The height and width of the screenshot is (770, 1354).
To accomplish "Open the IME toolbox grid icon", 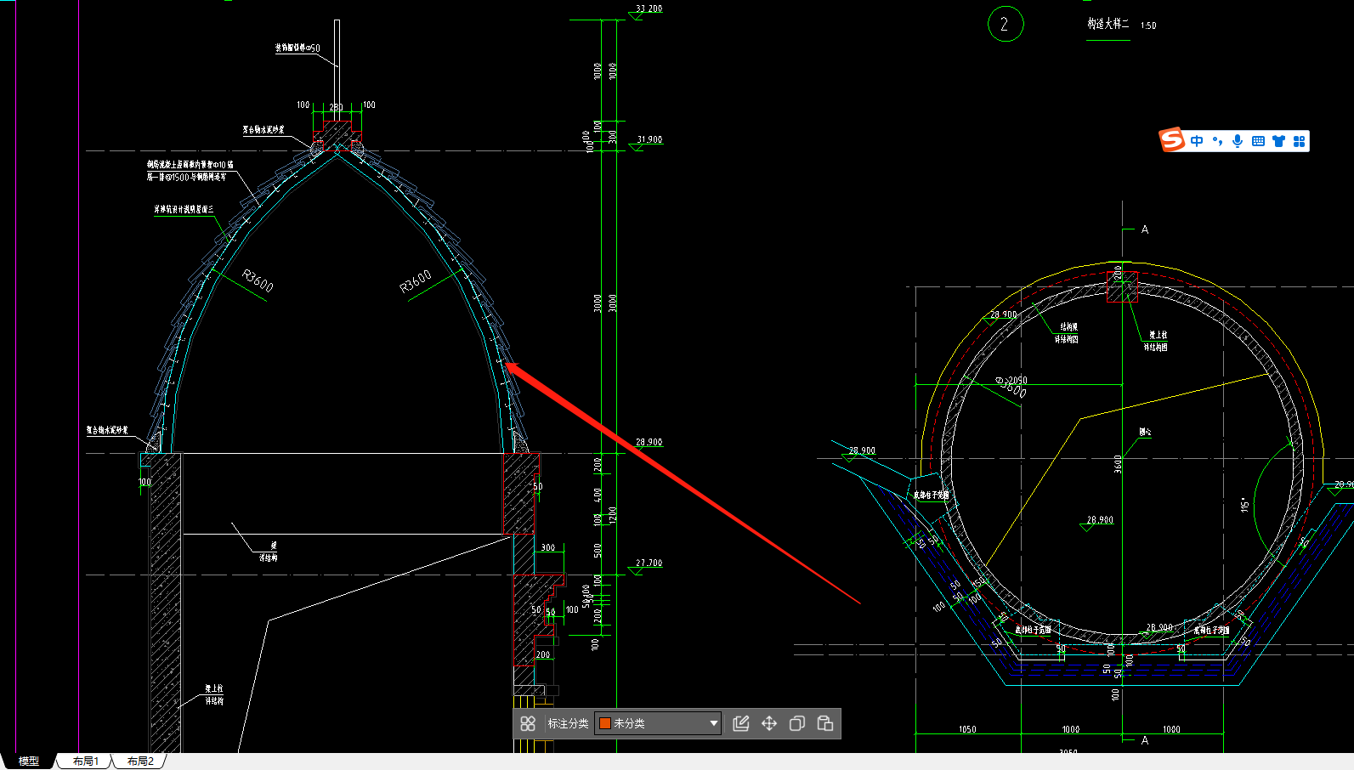I will (x=1299, y=141).
